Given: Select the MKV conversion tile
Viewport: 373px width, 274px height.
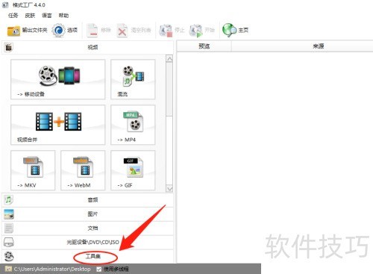Looking at the screenshot, I should [33, 170].
